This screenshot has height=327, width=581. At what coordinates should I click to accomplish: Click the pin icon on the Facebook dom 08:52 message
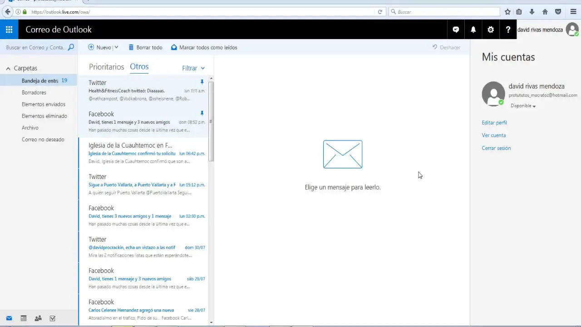[x=202, y=114]
